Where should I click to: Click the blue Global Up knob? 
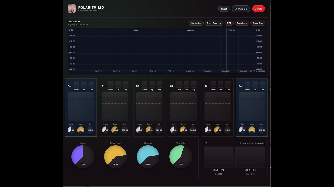tap(148, 157)
